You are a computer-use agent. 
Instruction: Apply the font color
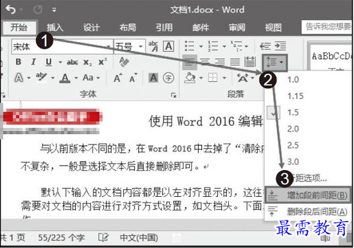(x=65, y=79)
